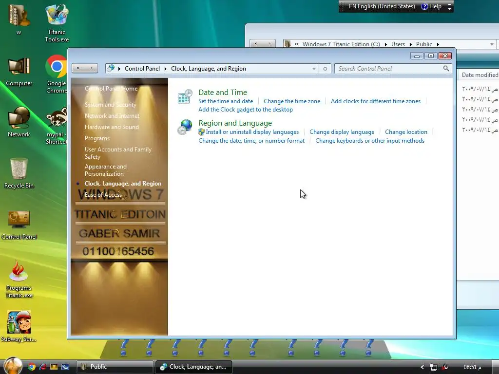Click Date modified column header in Public window
The width and height of the screenshot is (499, 374).
click(x=479, y=75)
